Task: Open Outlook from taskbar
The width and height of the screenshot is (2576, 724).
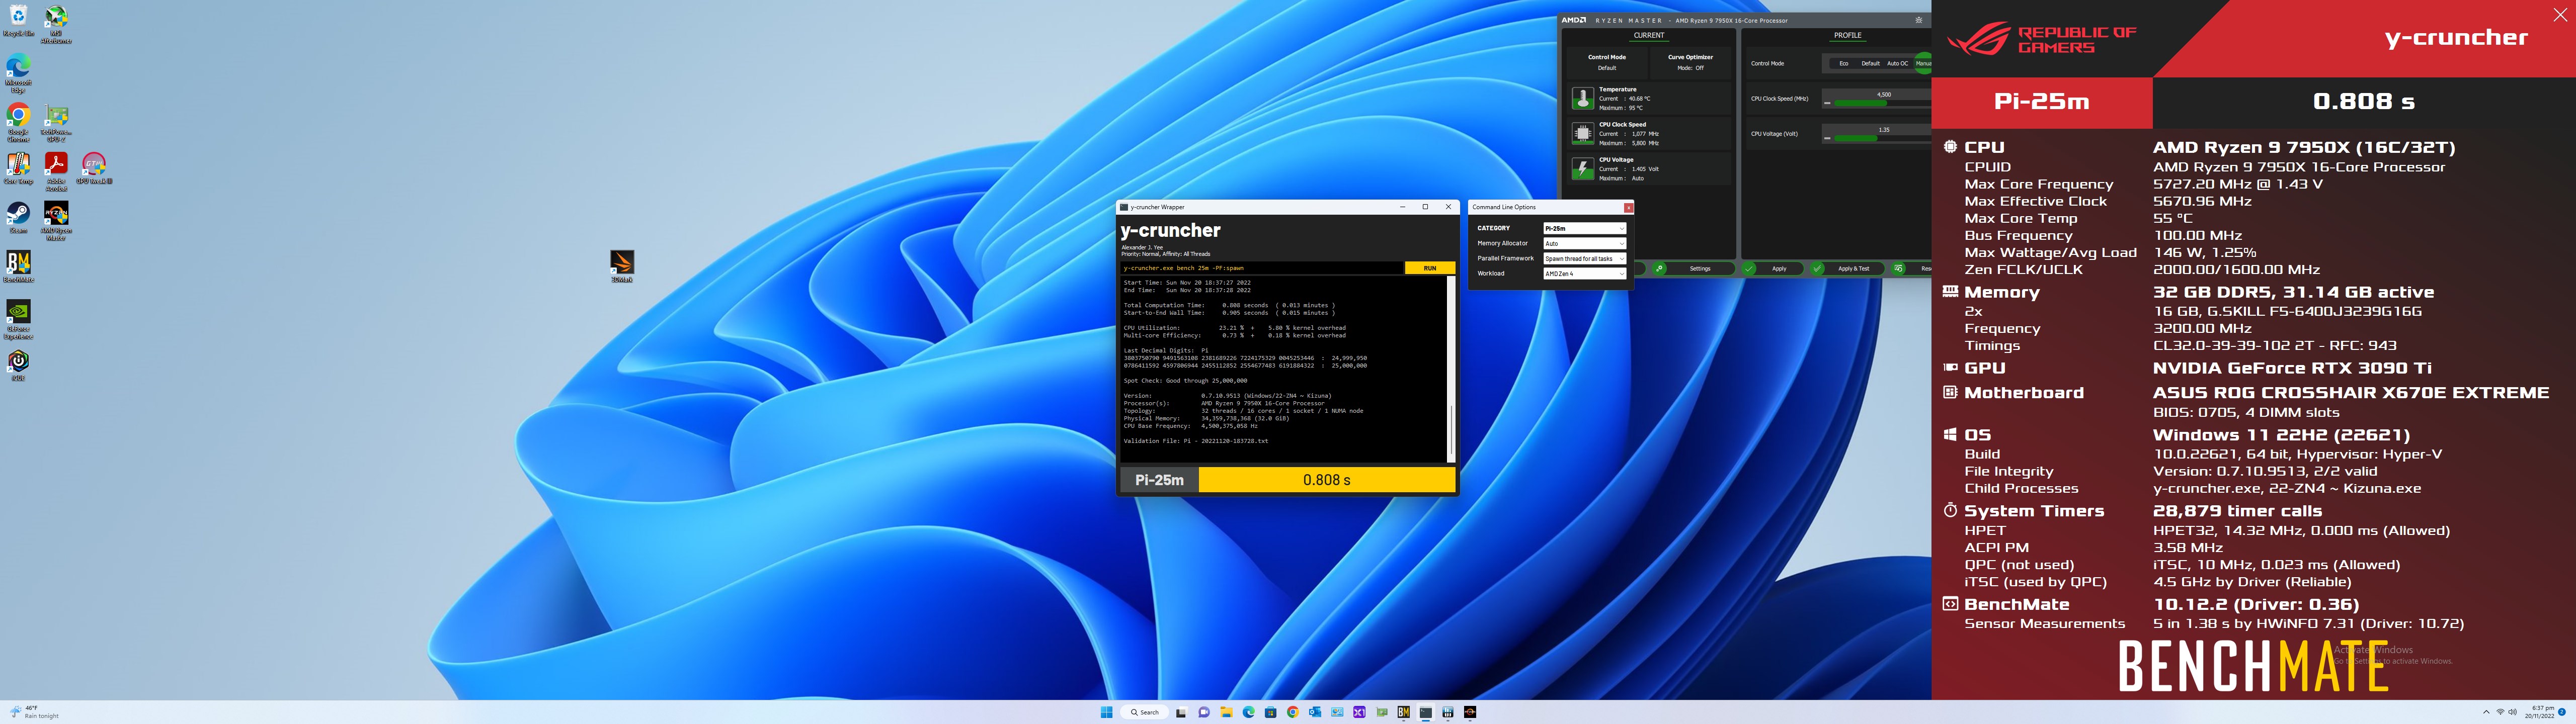Action: 1315,712
